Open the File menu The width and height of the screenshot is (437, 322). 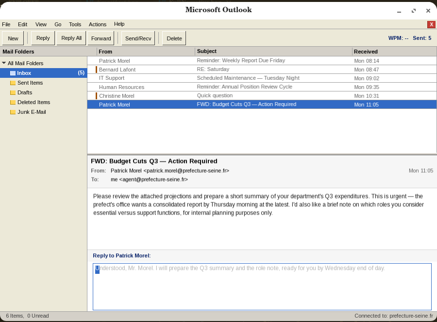(6, 24)
